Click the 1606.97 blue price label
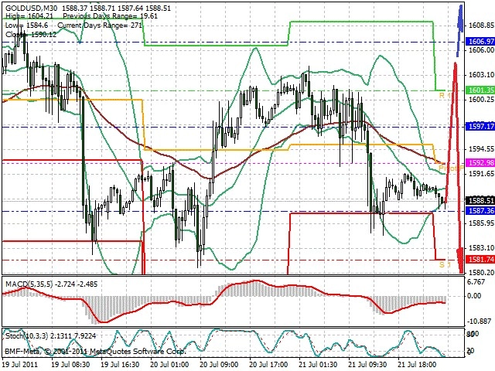 [480, 42]
